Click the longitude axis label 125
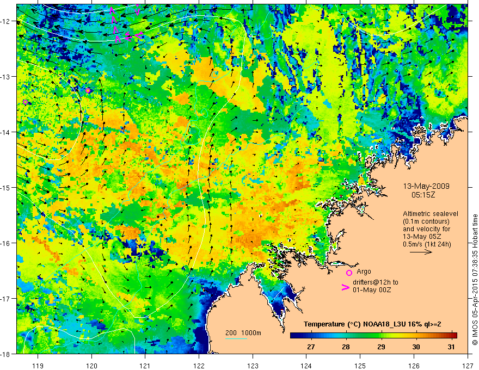The image size is (479, 370). [x=360, y=366]
